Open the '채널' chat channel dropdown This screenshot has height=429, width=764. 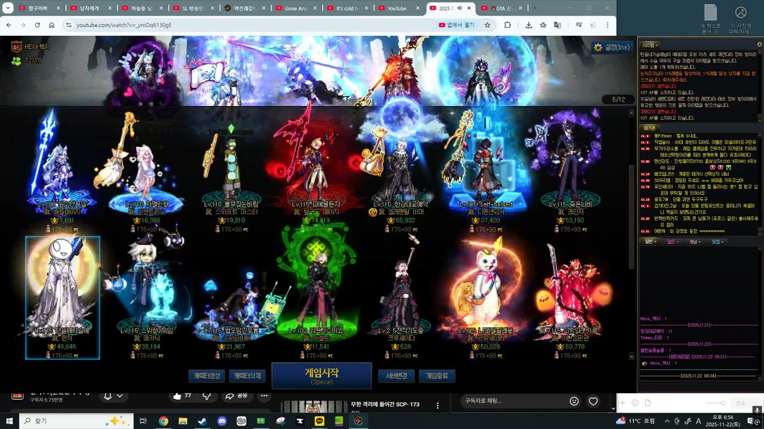[695, 242]
